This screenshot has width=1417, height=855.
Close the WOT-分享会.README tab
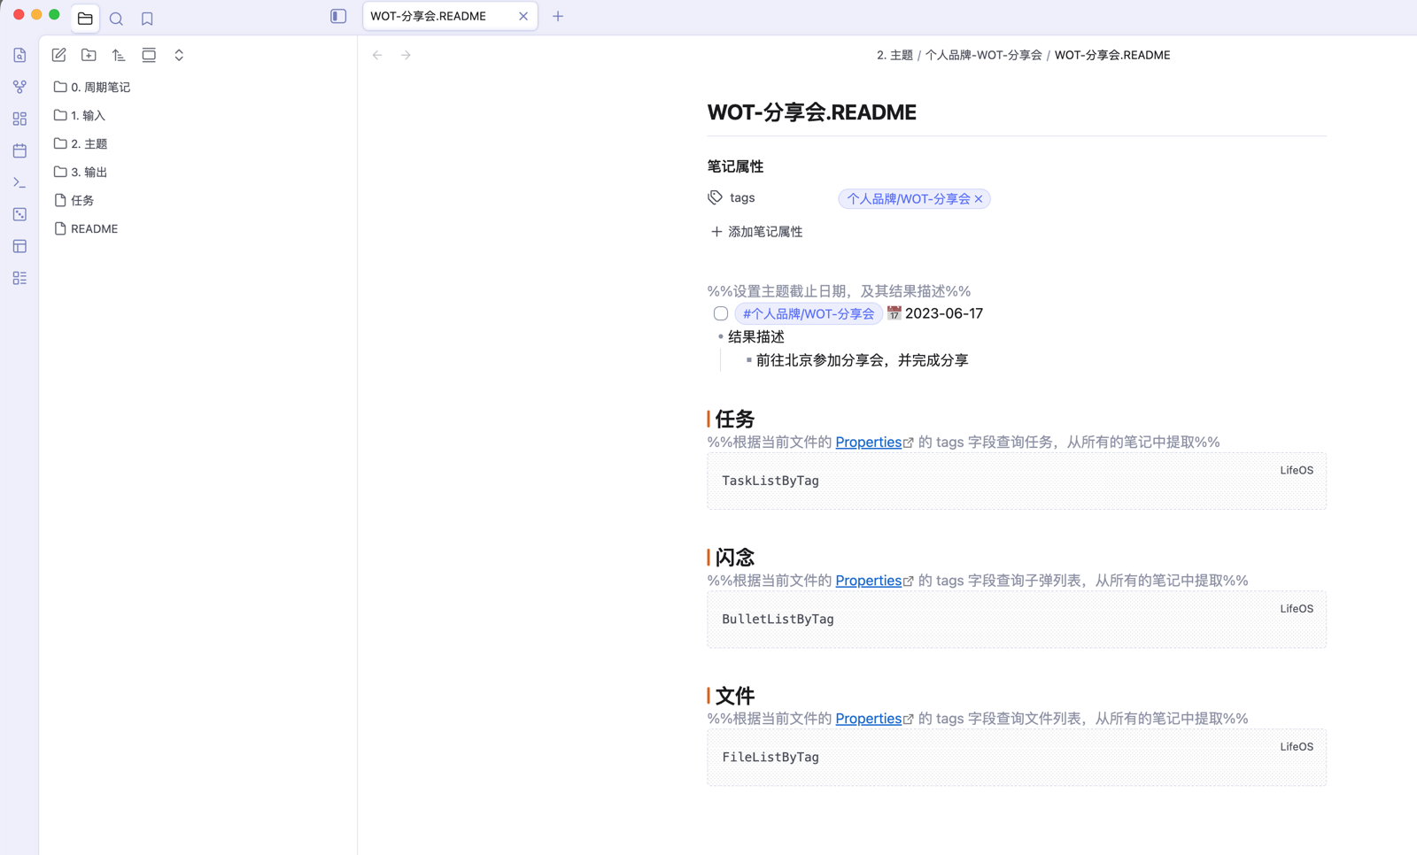(523, 16)
